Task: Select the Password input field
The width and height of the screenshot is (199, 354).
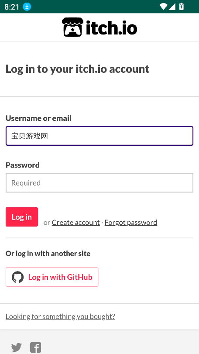Action: click(99, 182)
